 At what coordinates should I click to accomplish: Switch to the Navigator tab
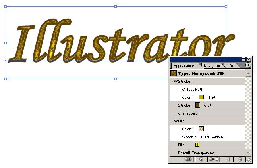click(x=212, y=66)
